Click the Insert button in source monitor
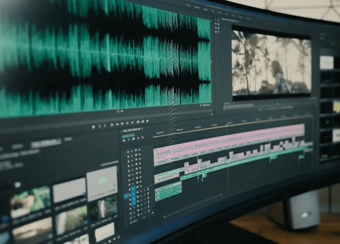The image size is (340, 244). click(137, 122)
